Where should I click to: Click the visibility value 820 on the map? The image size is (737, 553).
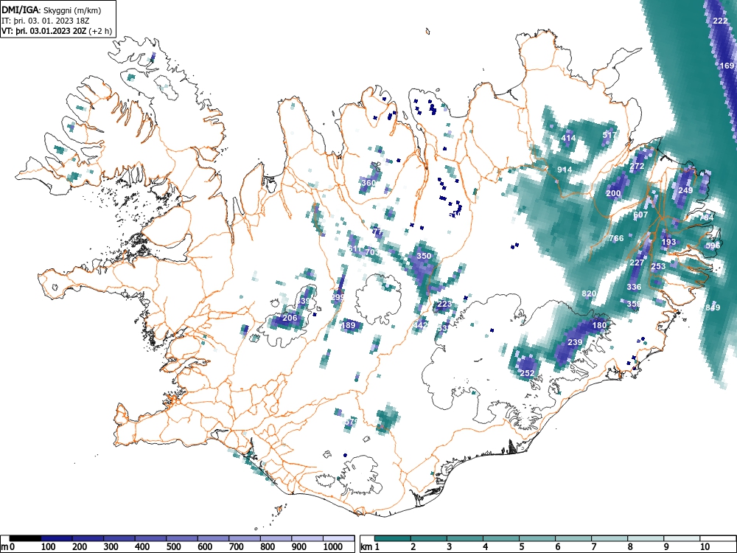tap(589, 293)
